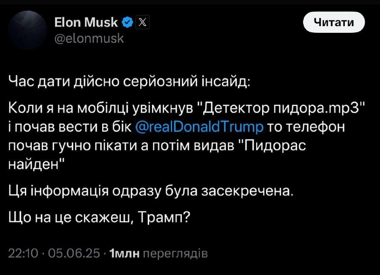380x275 pixels.
Task: Click the word 'найден"' ending the paragraph
Action: (37, 165)
